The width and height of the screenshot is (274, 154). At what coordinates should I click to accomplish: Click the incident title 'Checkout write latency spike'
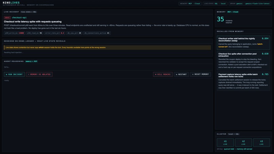[33, 22]
